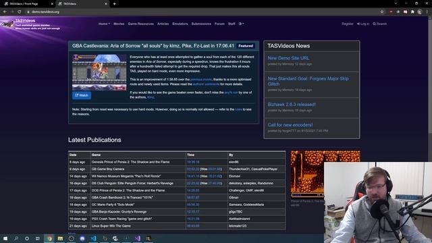Open File Explorer from the taskbar
432x243 pixels.
coord(60,238)
